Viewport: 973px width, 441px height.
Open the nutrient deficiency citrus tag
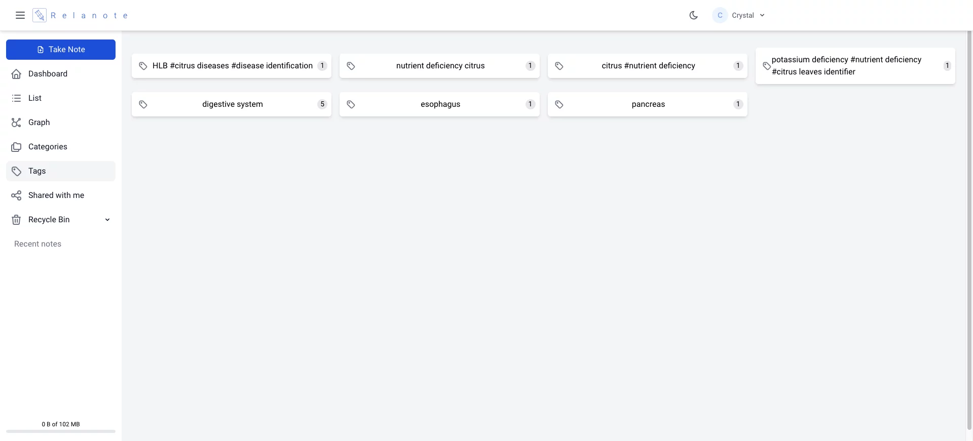coord(440,66)
